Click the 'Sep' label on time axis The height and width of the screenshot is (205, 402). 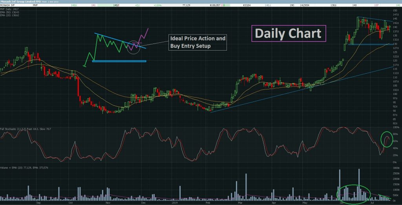tap(38, 203)
